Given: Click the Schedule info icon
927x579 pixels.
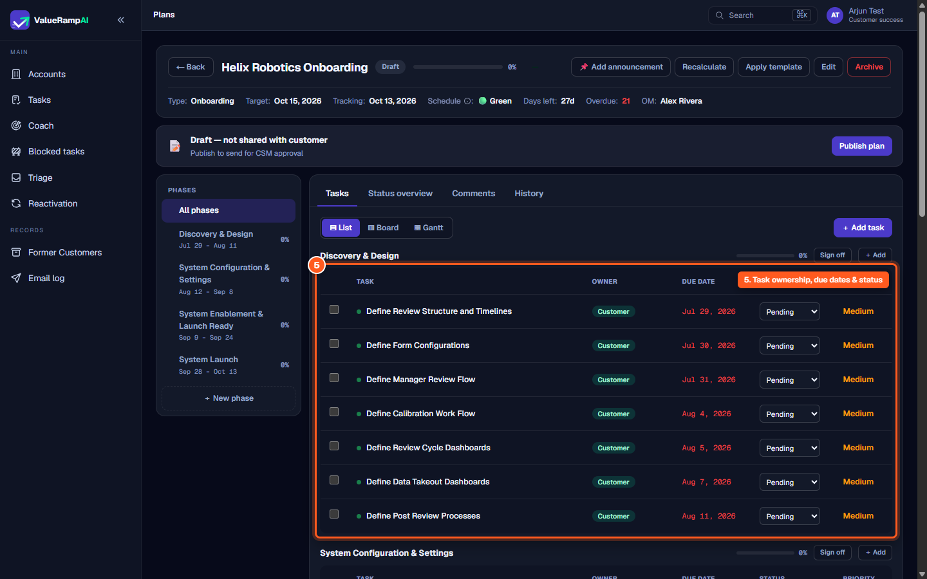Looking at the screenshot, I should 468,101.
